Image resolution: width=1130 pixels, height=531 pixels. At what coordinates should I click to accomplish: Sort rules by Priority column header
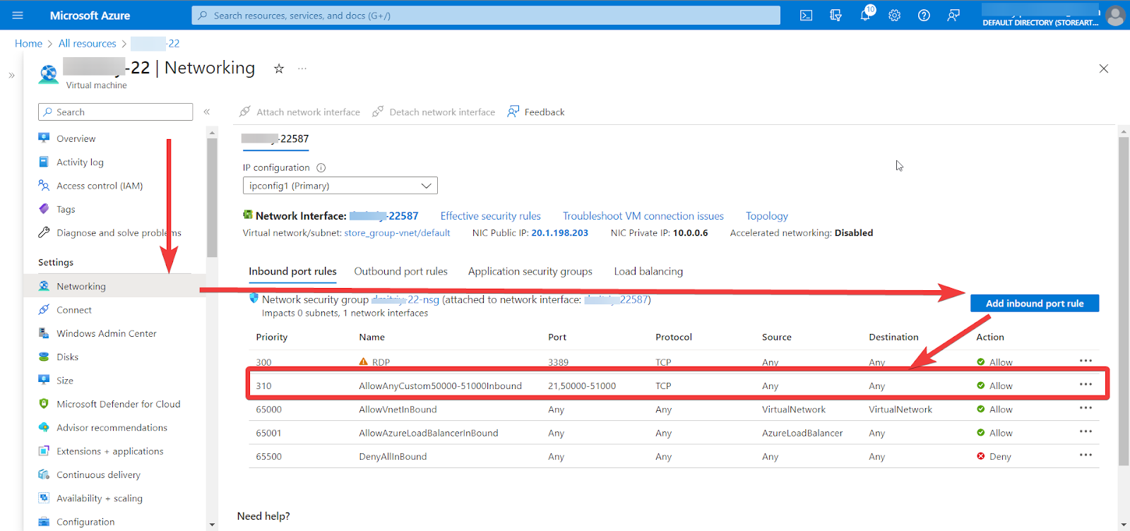[272, 338]
